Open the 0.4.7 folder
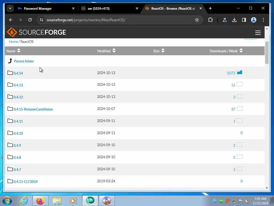The height and width of the screenshot is (206, 274). pos(17,170)
